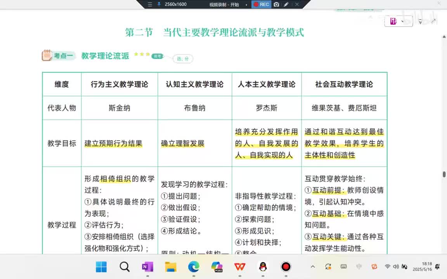
Task: Click the 考点一 notebook icon
Action: click(x=47, y=55)
